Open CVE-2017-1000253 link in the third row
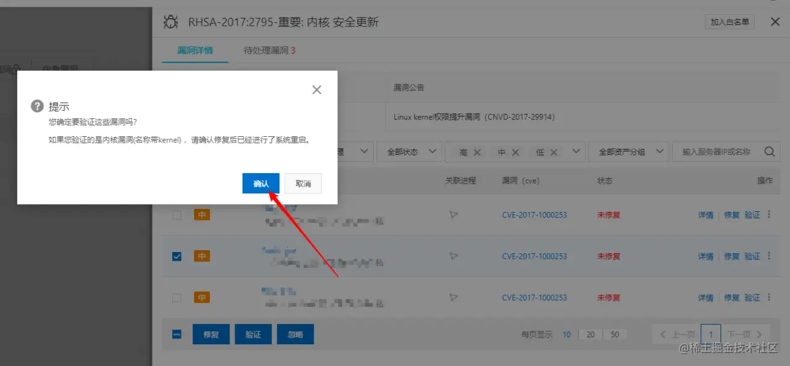This screenshot has height=366, width=790. click(534, 298)
